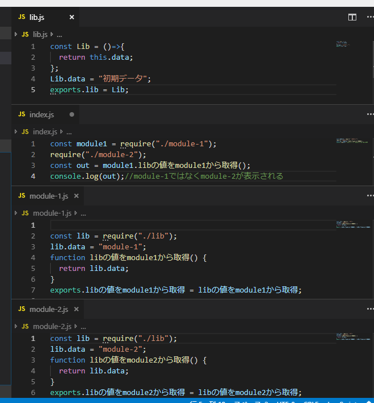Expand breadcrumb arrow after index.js
The height and width of the screenshot is (403, 374).
61,131
